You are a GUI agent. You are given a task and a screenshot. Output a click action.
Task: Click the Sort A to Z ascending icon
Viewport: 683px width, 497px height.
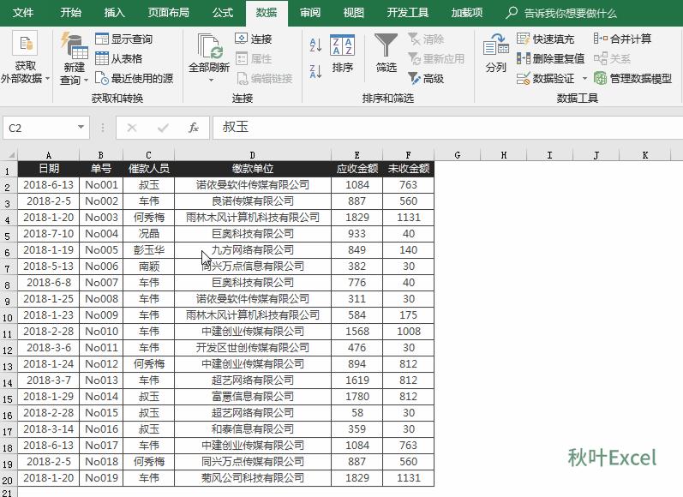315,45
